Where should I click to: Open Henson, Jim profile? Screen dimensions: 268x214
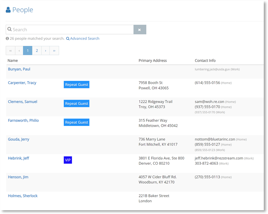click(x=18, y=177)
